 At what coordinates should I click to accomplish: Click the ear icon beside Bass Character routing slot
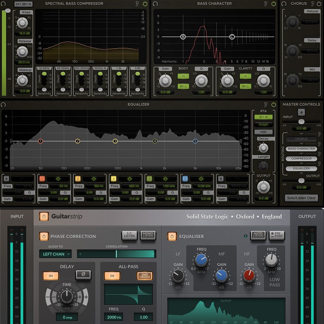click(319, 144)
